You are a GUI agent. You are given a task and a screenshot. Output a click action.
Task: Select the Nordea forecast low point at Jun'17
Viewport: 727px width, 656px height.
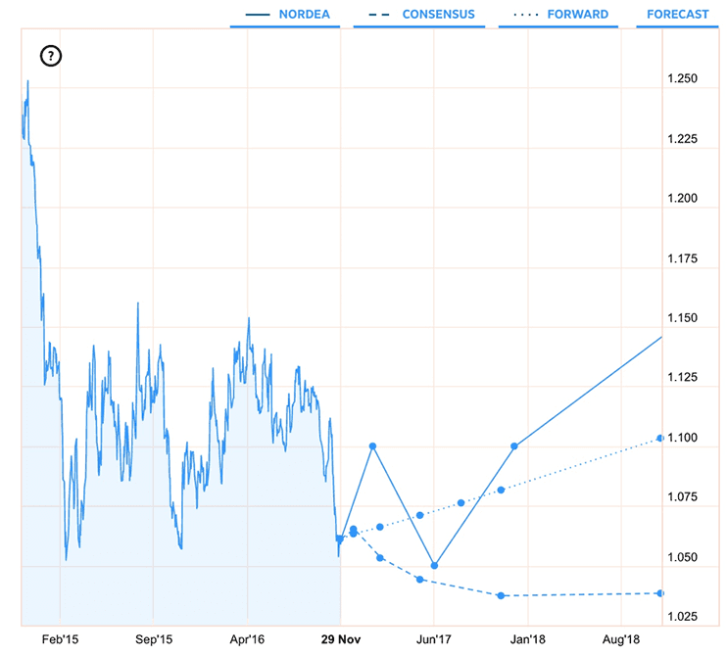(433, 565)
